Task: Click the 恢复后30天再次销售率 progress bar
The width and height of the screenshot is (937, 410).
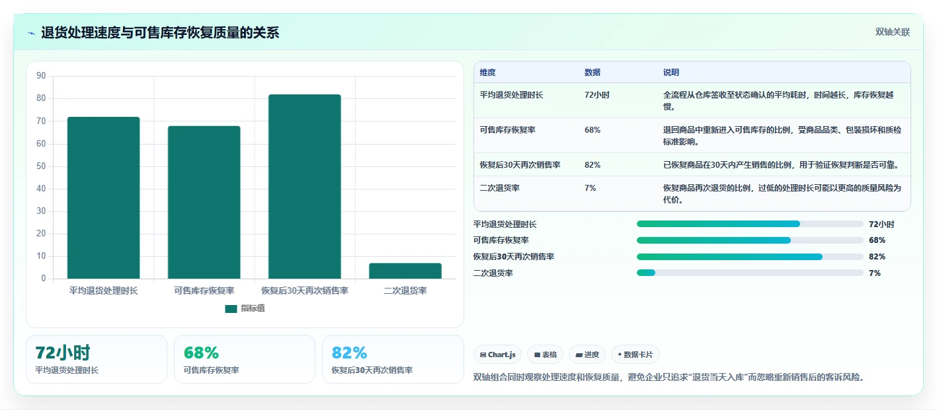Action: pos(750,257)
